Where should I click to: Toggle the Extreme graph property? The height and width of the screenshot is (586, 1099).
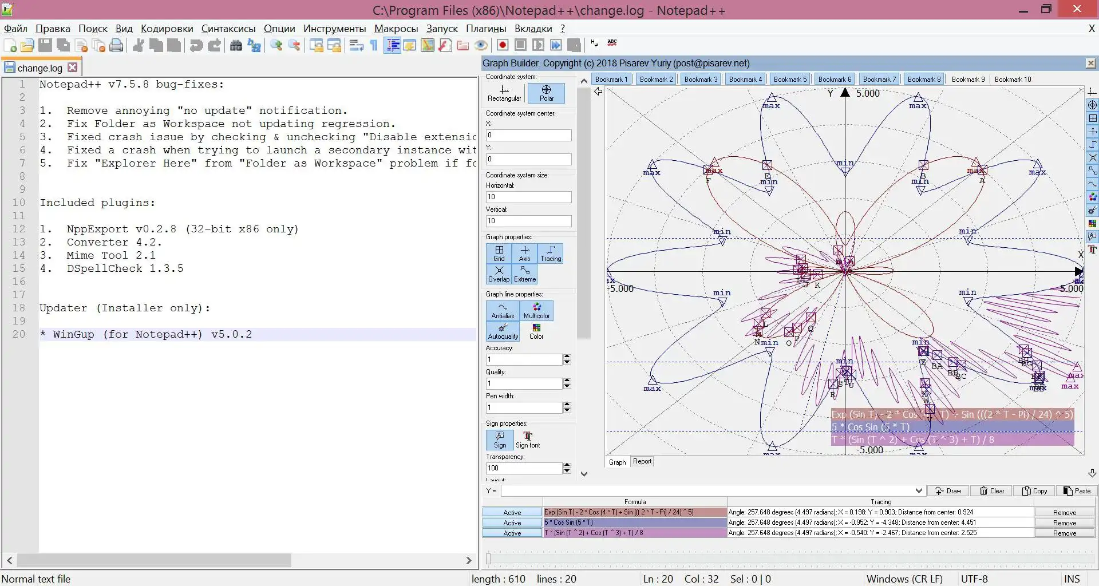pos(525,274)
